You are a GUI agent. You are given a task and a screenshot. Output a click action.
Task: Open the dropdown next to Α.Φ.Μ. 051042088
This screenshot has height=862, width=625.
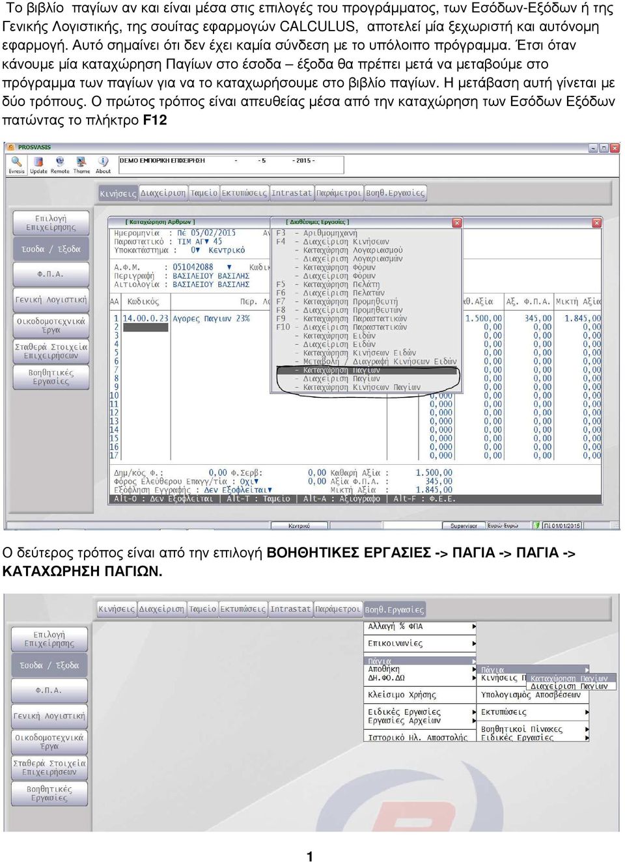(229, 268)
